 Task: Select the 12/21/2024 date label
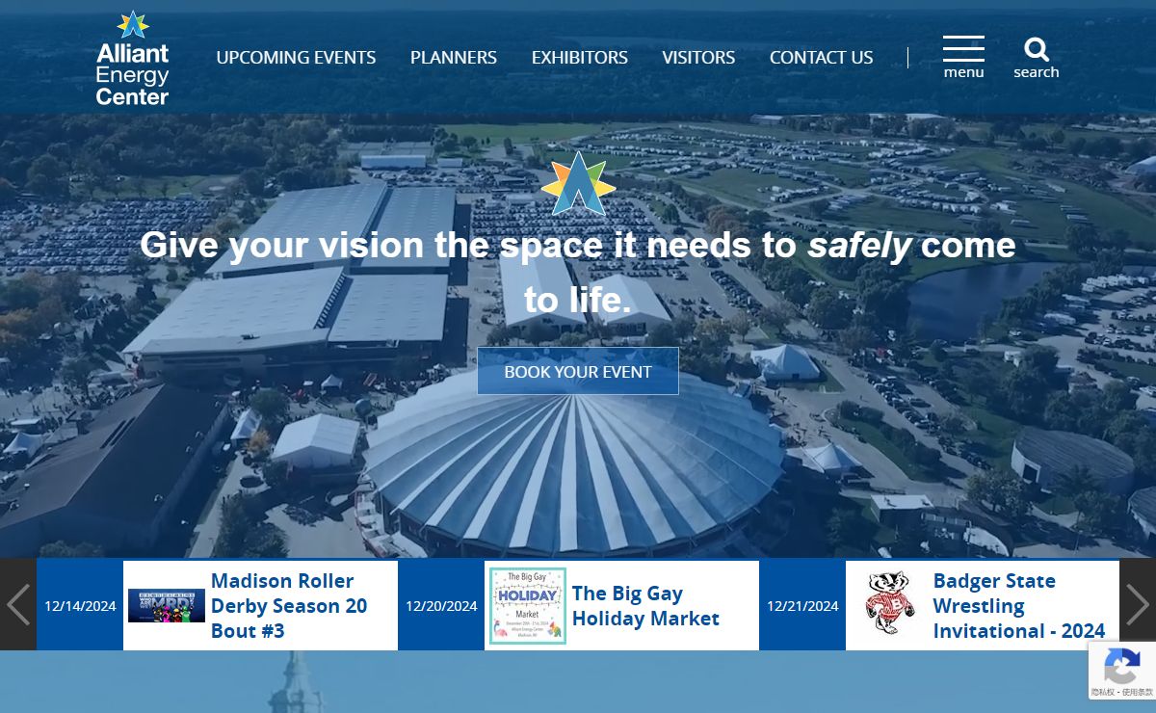click(802, 606)
